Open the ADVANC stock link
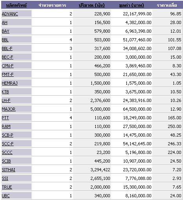The image size is (183, 200). tap(10, 14)
